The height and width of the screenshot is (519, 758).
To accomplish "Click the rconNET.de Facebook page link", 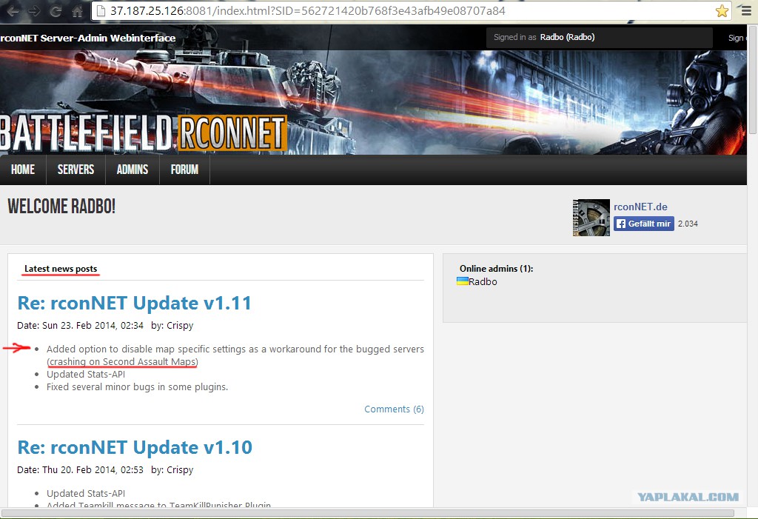I will click(x=640, y=207).
